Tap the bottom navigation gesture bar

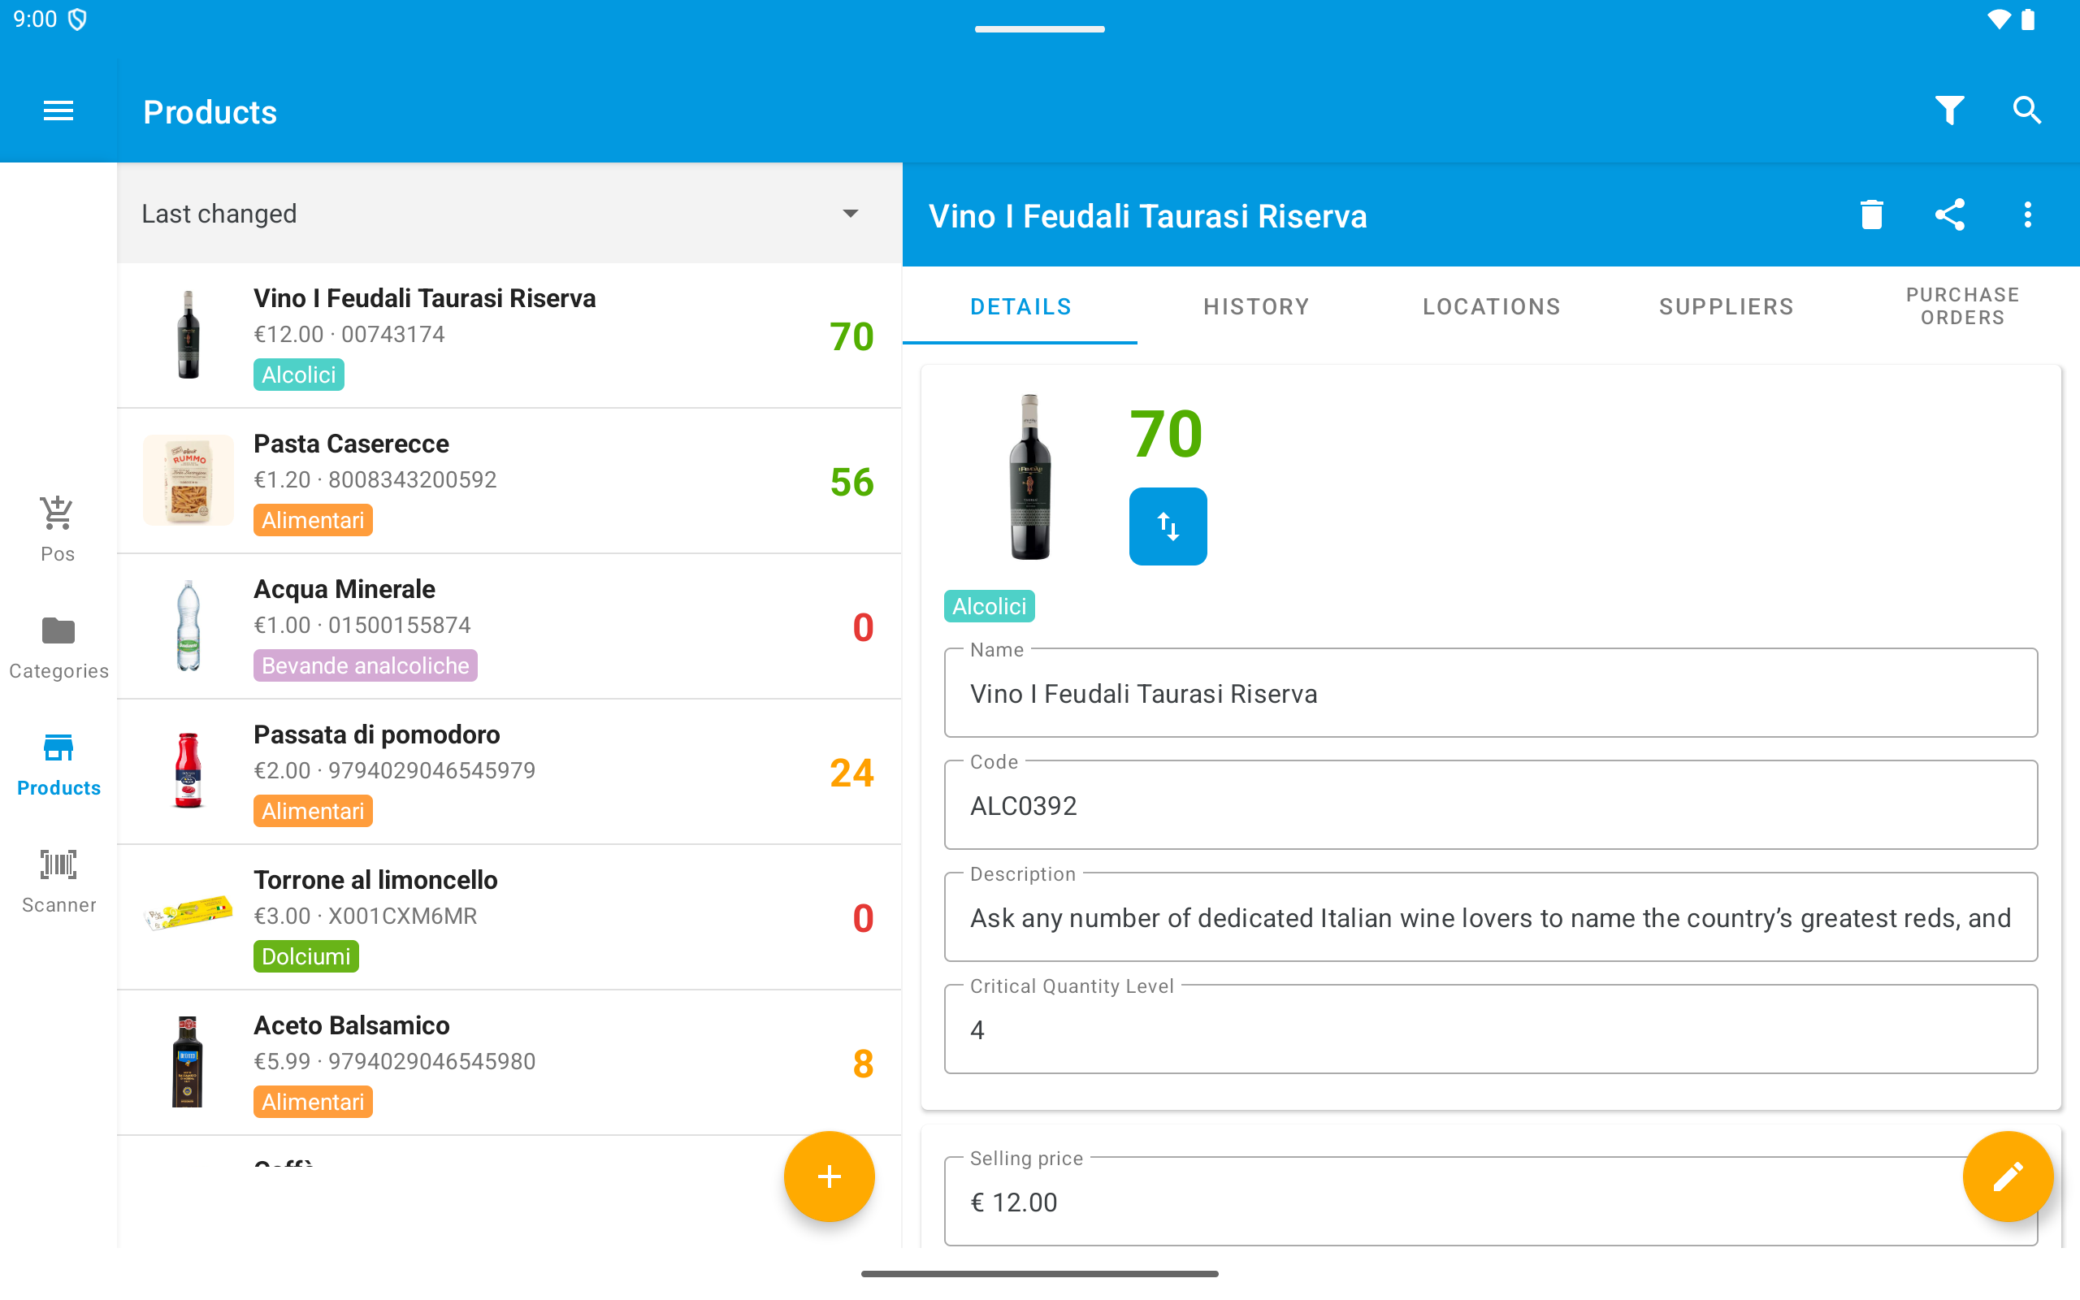pyautogui.click(x=1040, y=1273)
